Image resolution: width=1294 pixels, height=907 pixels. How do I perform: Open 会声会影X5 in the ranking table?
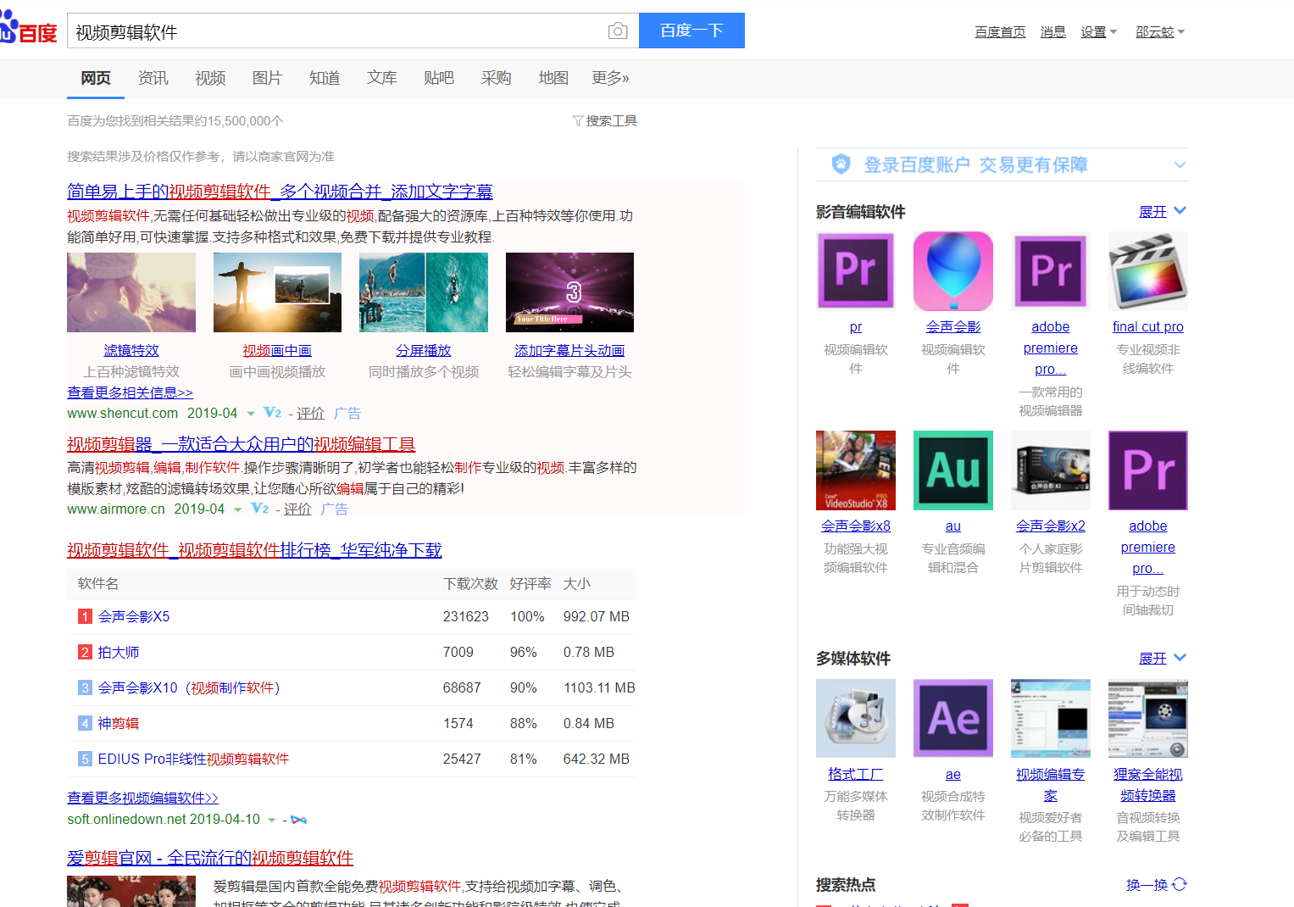[x=134, y=617]
